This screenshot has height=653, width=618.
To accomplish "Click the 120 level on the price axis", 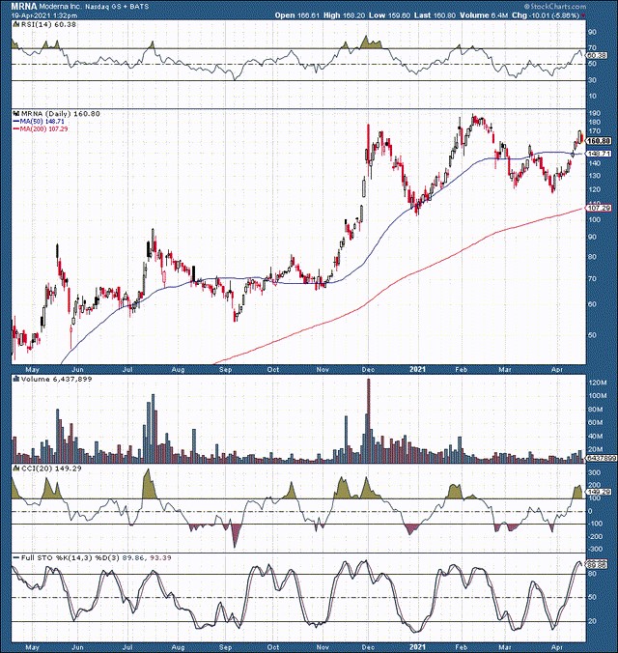I will point(594,190).
